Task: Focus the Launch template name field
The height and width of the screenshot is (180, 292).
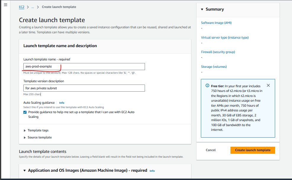Action: [x=84, y=67]
